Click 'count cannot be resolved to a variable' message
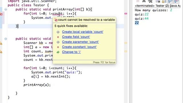Image resolution: width=183 pixels, height=103 pixels. pyautogui.click(x=86, y=20)
